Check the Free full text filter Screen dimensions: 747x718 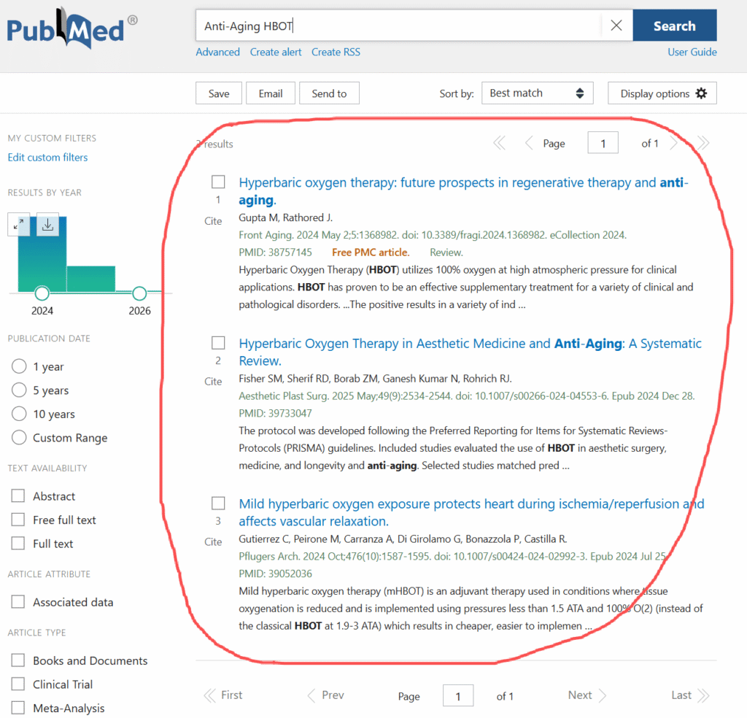(18, 520)
